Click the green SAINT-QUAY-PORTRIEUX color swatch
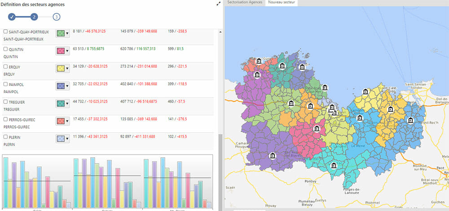Image resolution: width=449 pixels, height=211 pixels. point(60,34)
